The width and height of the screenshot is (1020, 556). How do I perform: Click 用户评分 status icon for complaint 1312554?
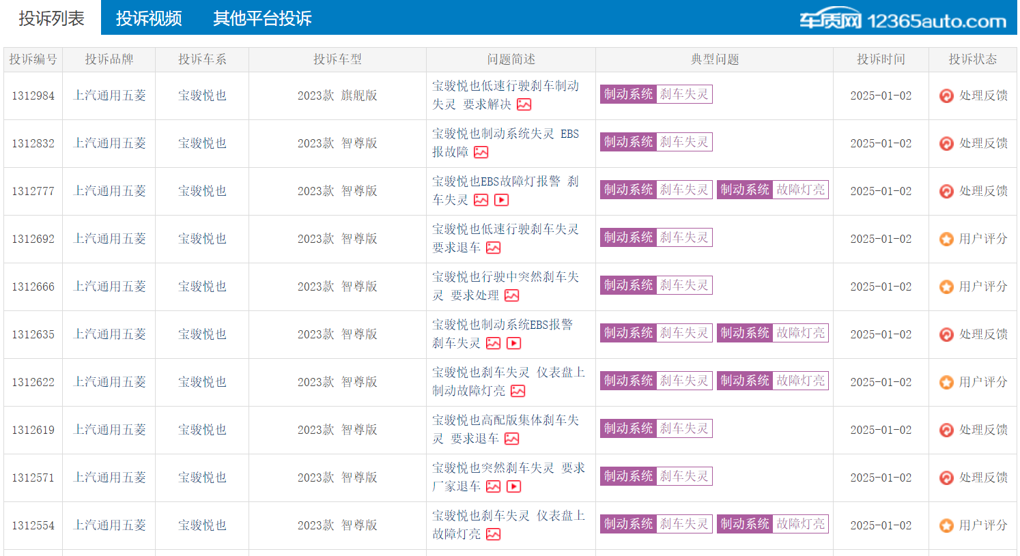tap(946, 525)
